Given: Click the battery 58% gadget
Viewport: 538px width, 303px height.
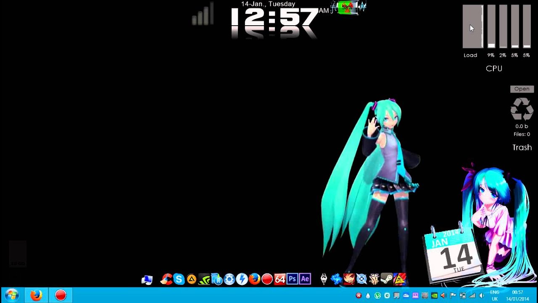Looking at the screenshot, I should click(347, 8).
